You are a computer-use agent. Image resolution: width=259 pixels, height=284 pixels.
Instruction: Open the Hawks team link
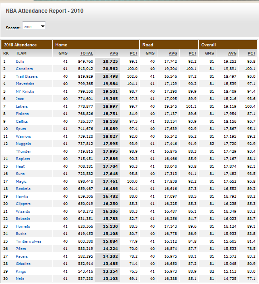pos(22,196)
